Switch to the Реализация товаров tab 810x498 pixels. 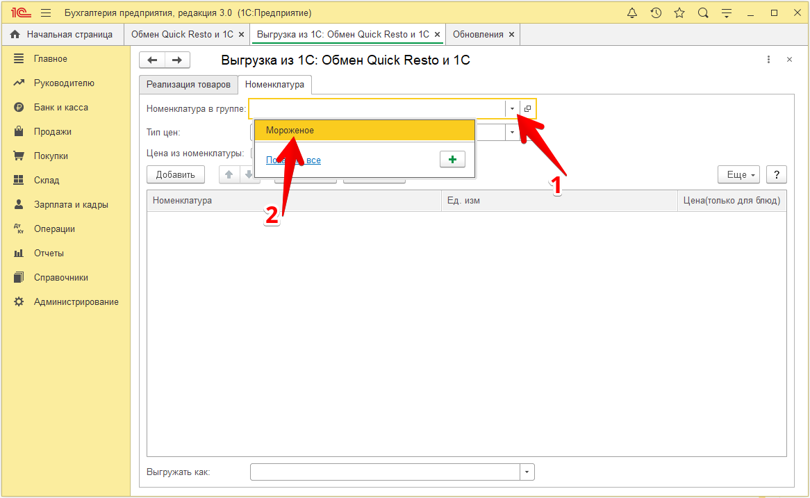point(188,84)
